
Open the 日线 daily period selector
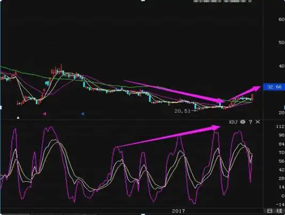[x=274, y=211]
